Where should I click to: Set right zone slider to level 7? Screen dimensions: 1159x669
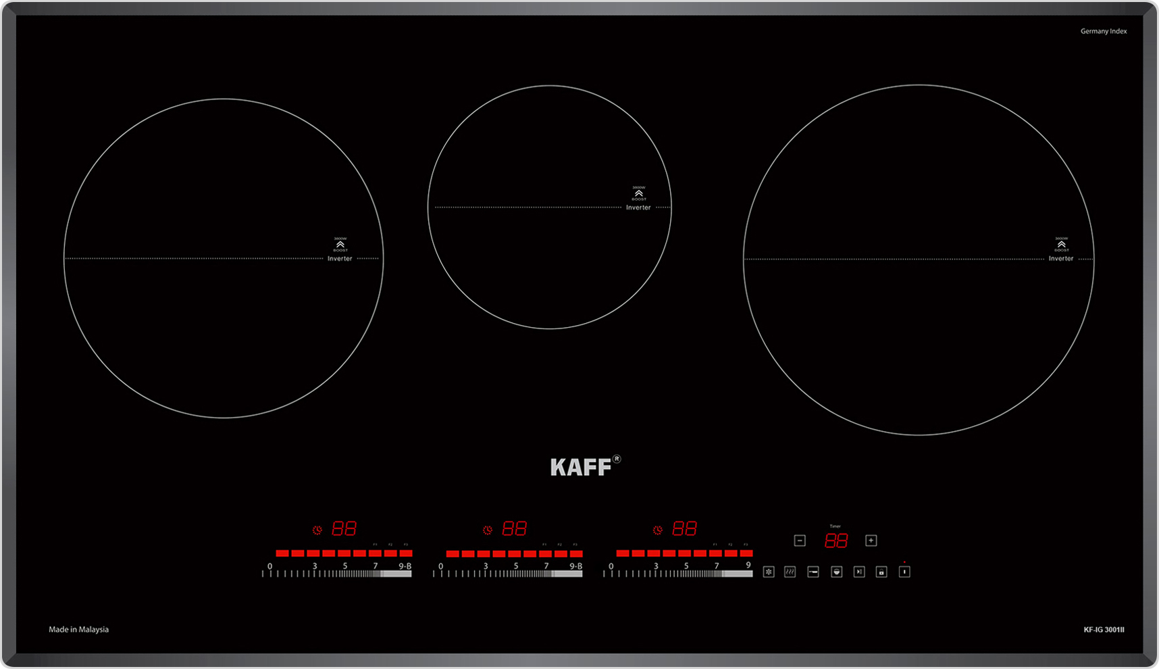coord(717,572)
